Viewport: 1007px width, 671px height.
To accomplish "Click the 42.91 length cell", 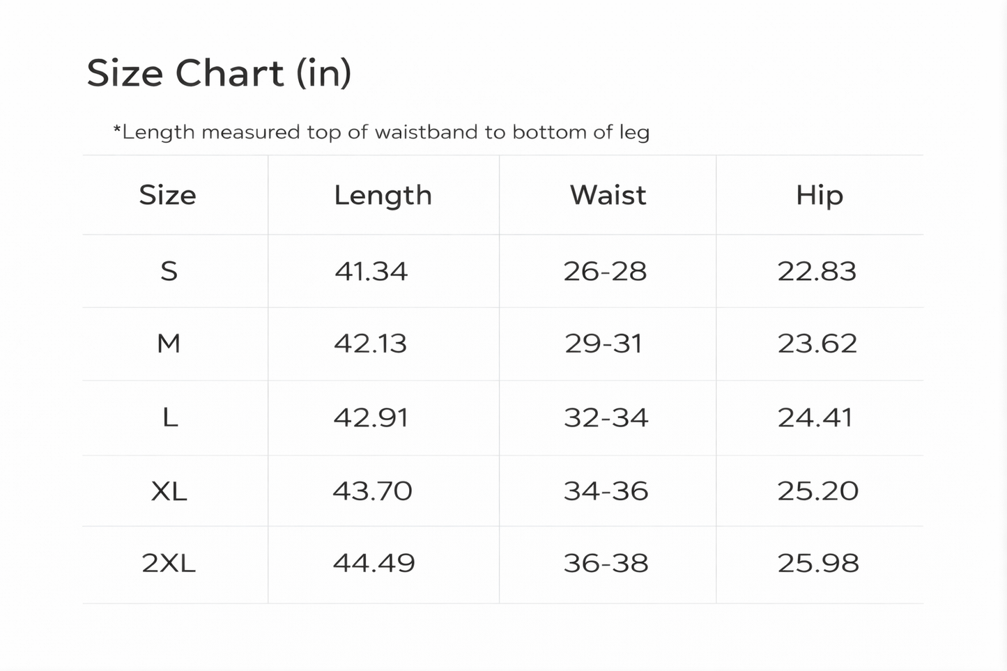I will click(371, 418).
